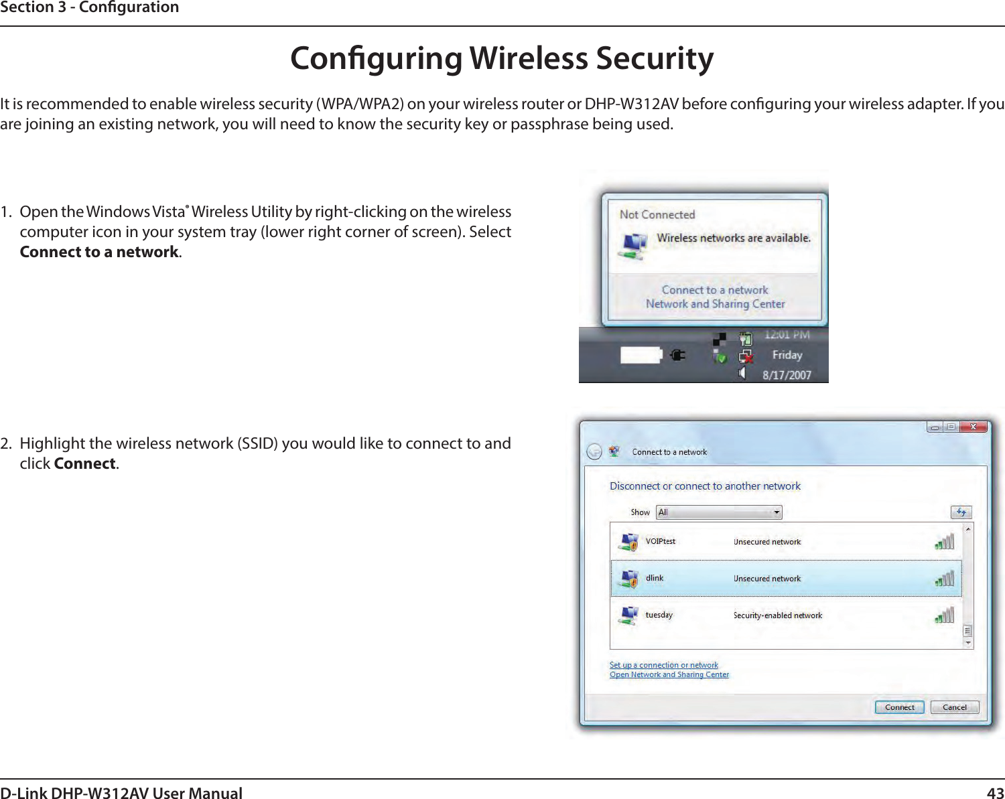Click the green security shield icon in the system tray
The height and width of the screenshot is (799, 1005).
tap(720, 356)
